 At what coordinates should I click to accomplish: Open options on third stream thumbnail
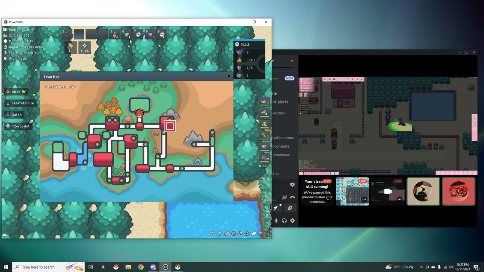pos(399,199)
